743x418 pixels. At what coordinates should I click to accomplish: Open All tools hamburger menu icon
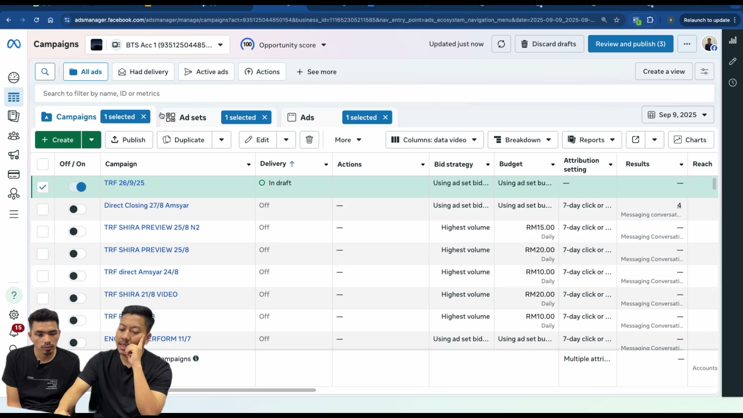point(14,214)
